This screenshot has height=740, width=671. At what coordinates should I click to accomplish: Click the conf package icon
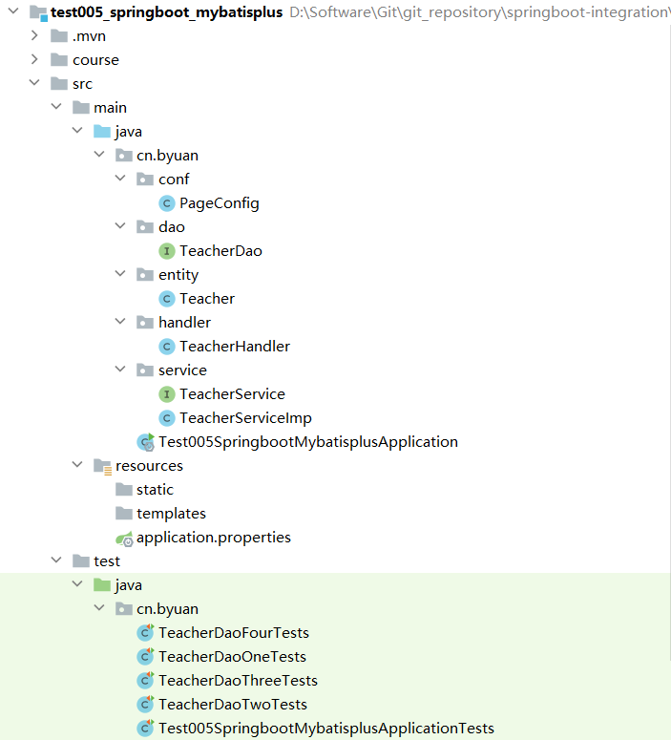(x=145, y=180)
